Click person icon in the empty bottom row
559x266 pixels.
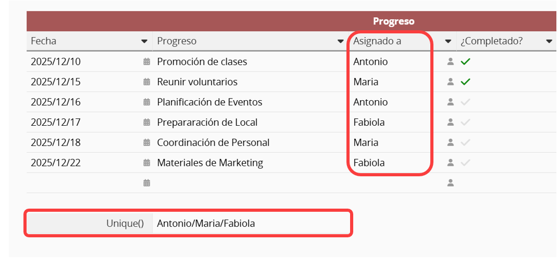(451, 183)
